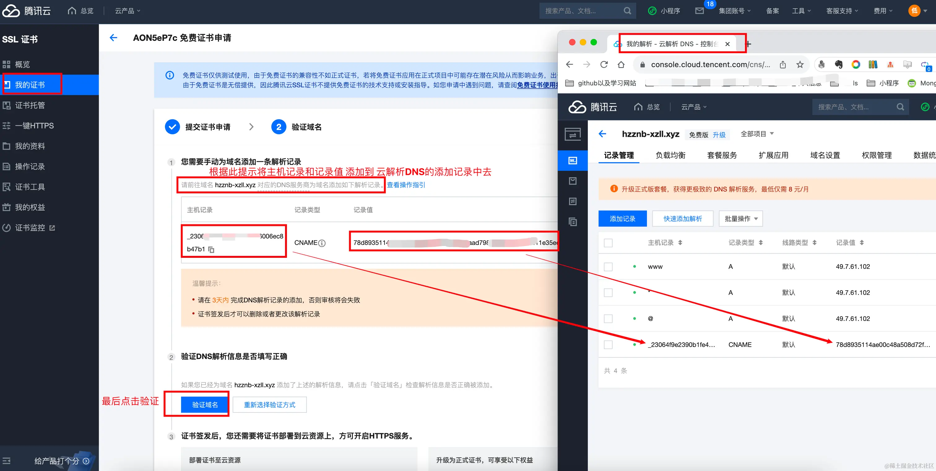Click the CNAME info icon
The height and width of the screenshot is (471, 936).
click(322, 243)
